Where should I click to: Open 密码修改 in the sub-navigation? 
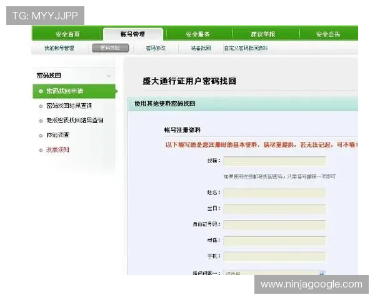[156, 48]
